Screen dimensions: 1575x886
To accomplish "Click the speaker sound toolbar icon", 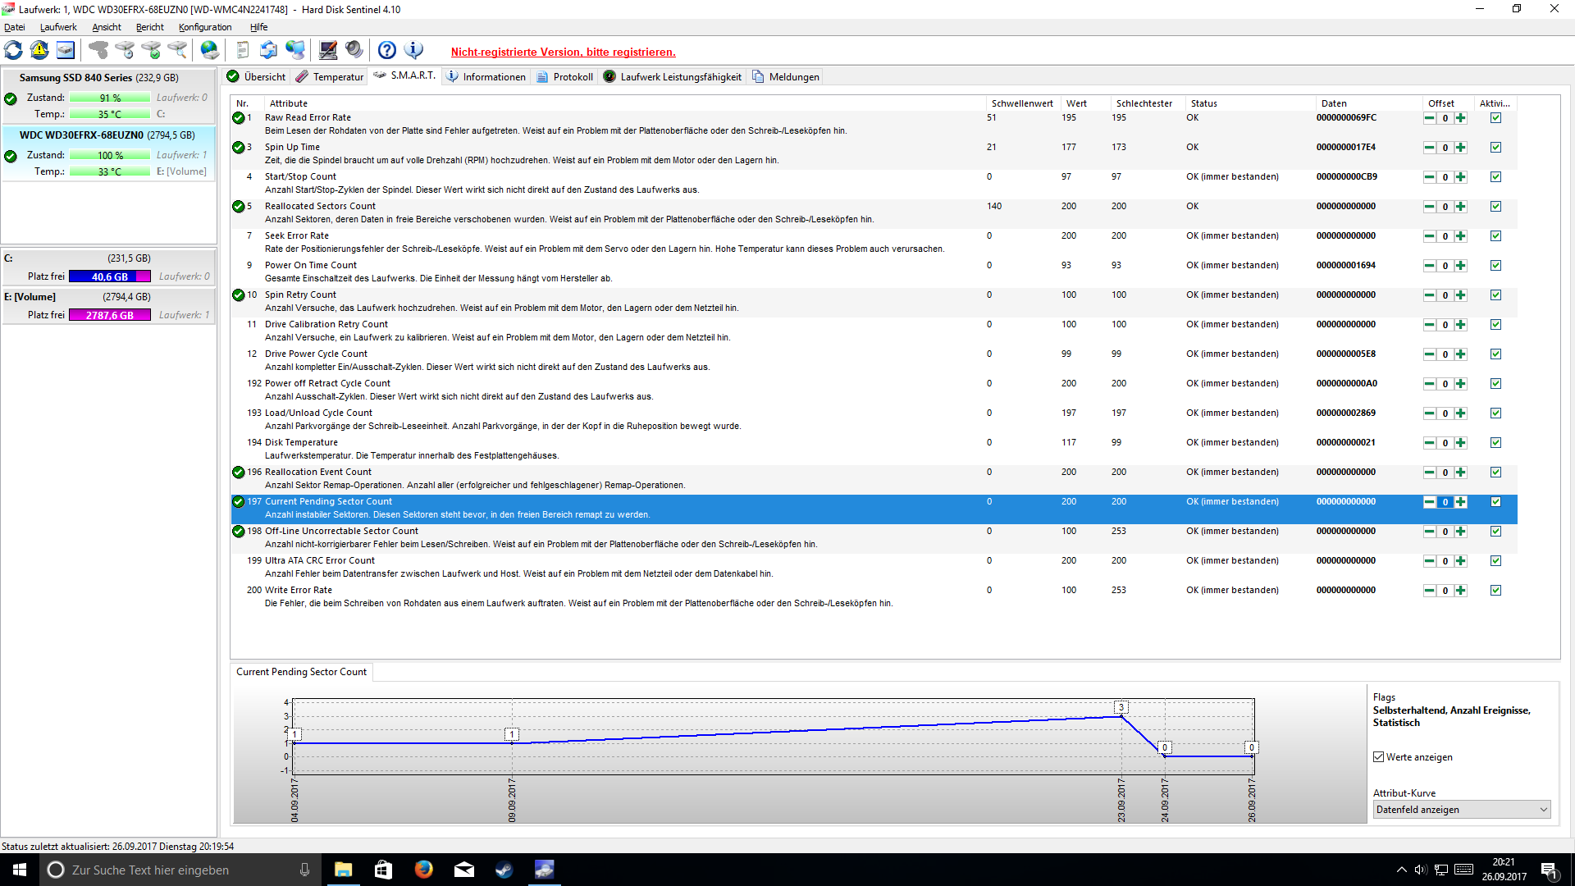I will coord(354,51).
